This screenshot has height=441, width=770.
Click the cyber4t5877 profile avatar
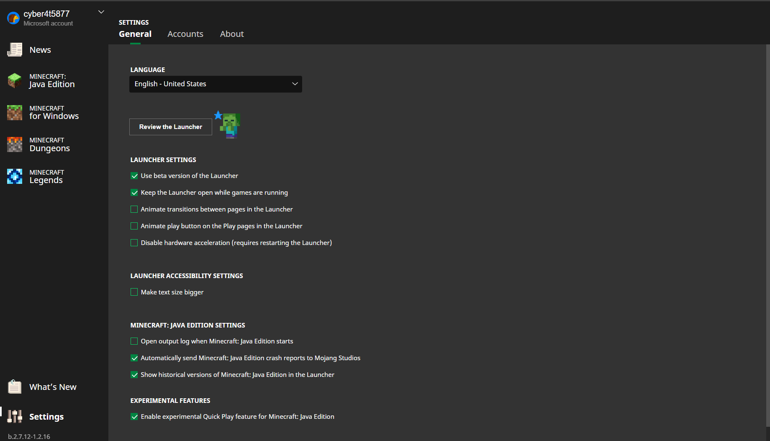[x=13, y=18]
